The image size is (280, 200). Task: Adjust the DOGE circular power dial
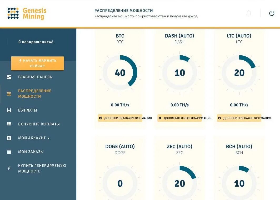[120, 183]
